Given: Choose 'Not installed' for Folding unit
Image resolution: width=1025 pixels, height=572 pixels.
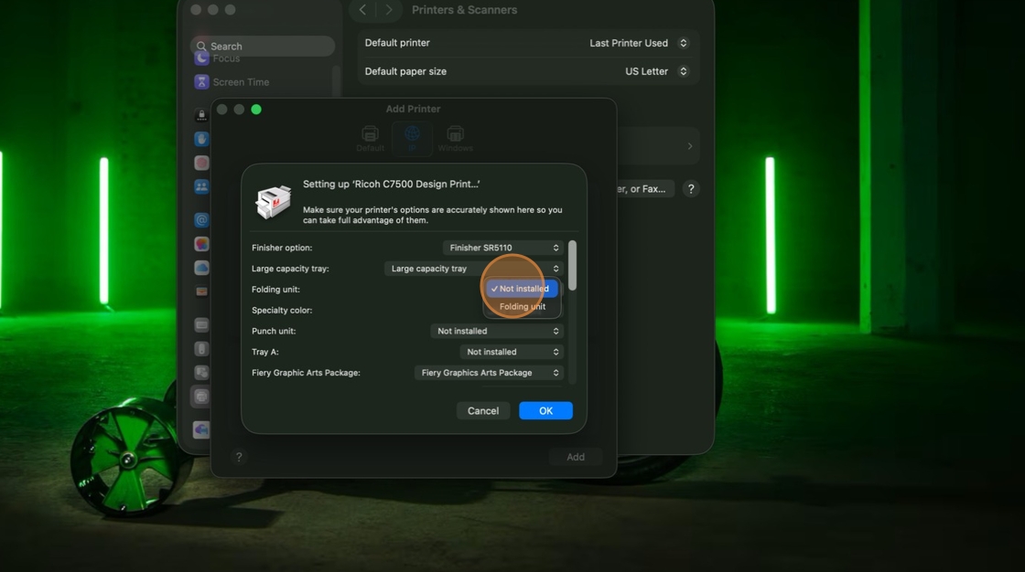Looking at the screenshot, I should pos(521,289).
